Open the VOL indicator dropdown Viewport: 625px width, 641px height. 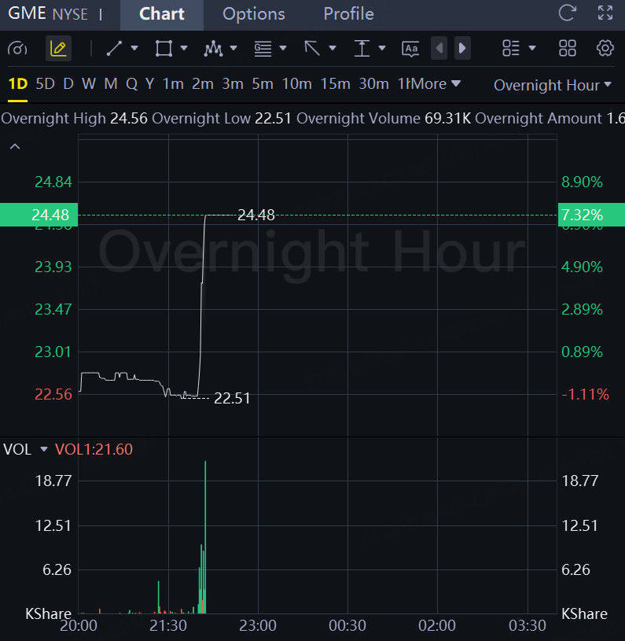tap(44, 449)
